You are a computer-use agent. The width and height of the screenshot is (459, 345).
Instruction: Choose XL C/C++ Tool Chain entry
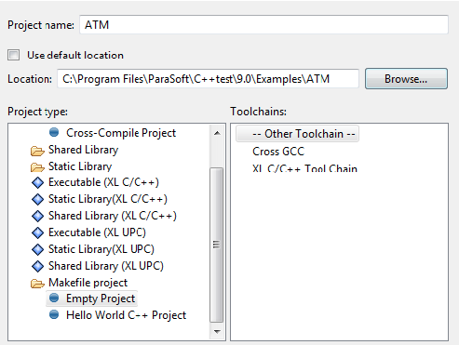pyautogui.click(x=304, y=168)
